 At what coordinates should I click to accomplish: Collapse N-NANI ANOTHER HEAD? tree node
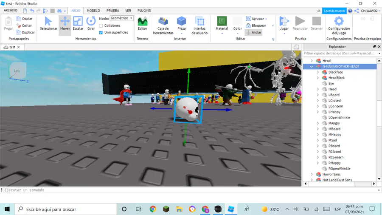(312, 66)
